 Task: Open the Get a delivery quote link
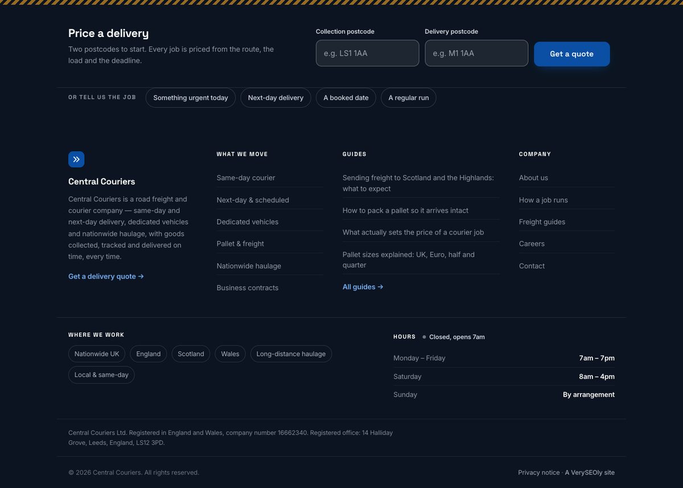click(106, 276)
